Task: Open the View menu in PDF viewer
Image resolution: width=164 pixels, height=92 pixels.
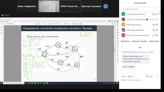Action: pyautogui.click(x=5, y=19)
